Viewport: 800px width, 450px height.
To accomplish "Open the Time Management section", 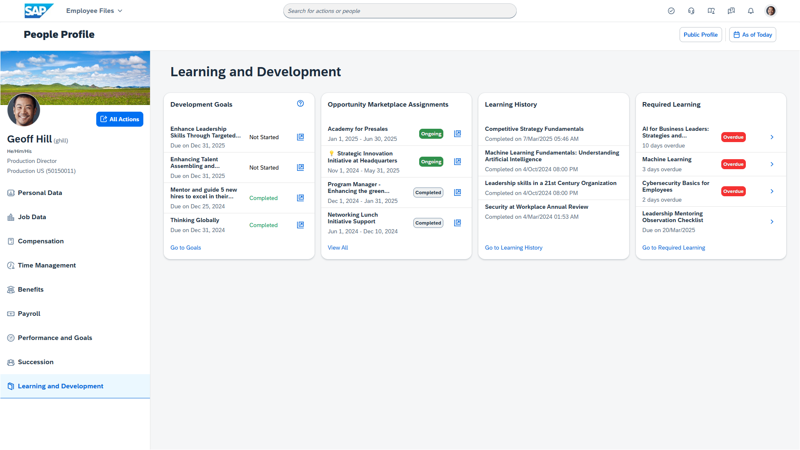I will tap(47, 265).
